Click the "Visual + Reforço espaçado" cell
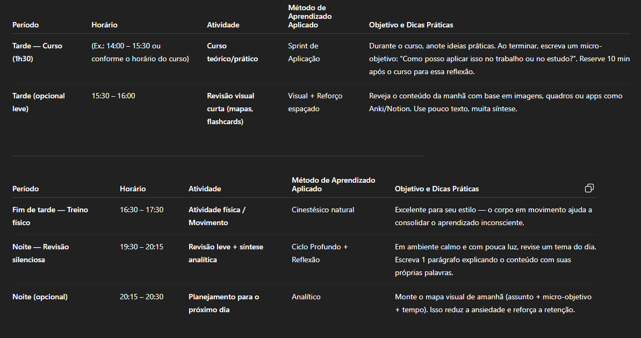 pos(315,102)
